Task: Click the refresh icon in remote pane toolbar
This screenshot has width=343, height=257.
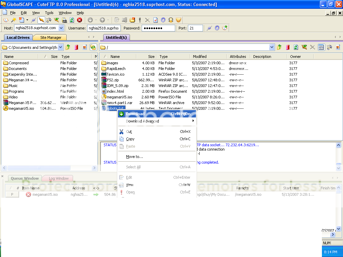Action: (x=296, y=48)
